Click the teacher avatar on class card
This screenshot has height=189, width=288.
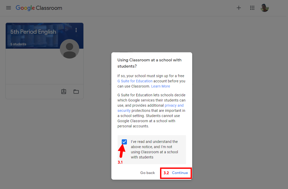pyautogui.click(x=69, y=49)
